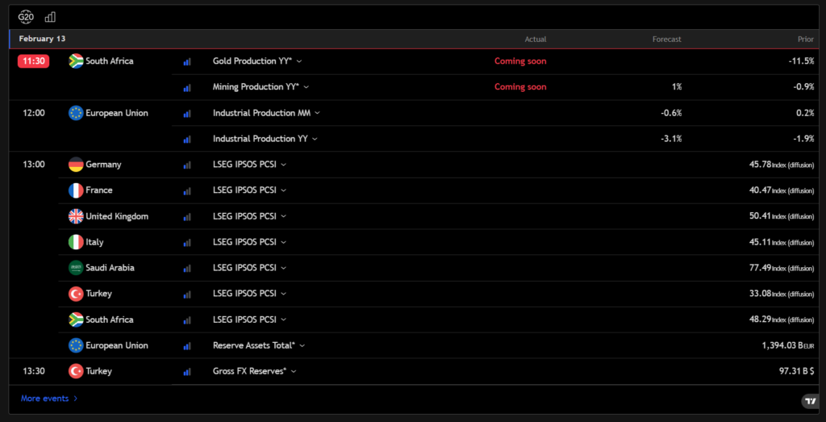Toggle the G20 countries filter icon

pyautogui.click(x=26, y=16)
